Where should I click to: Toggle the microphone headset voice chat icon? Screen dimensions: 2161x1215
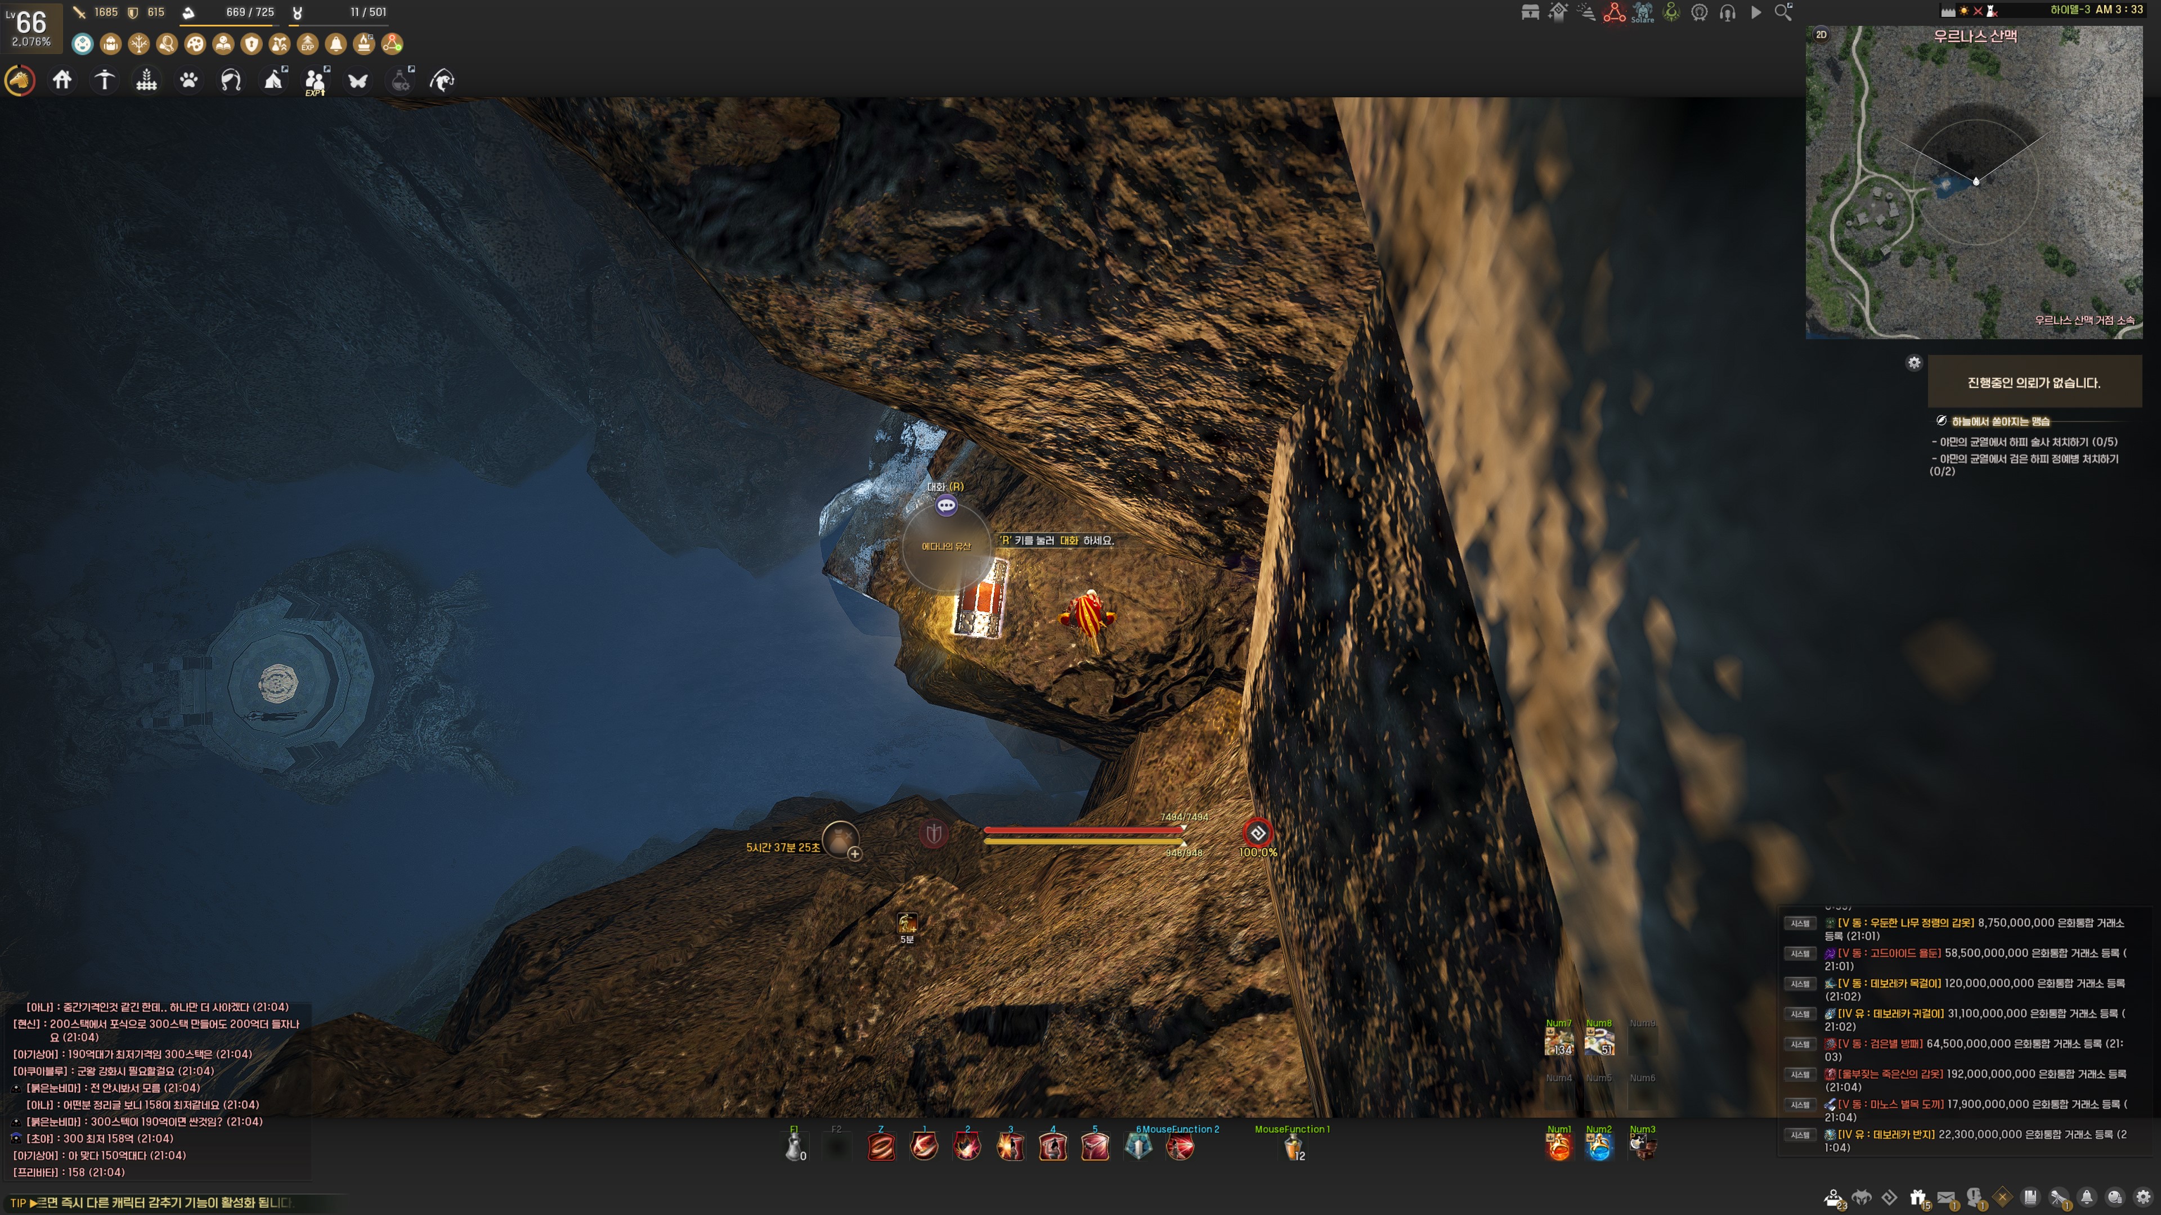[1727, 12]
